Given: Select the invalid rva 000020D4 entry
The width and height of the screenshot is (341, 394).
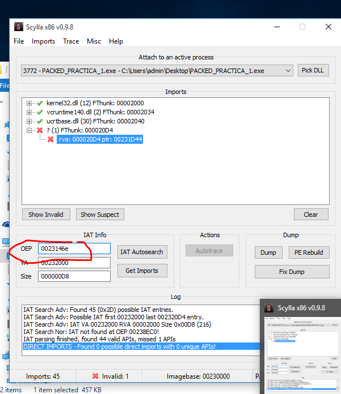Looking at the screenshot, I should tap(100, 139).
